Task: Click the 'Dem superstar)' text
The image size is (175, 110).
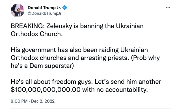Action: pos(51,66)
